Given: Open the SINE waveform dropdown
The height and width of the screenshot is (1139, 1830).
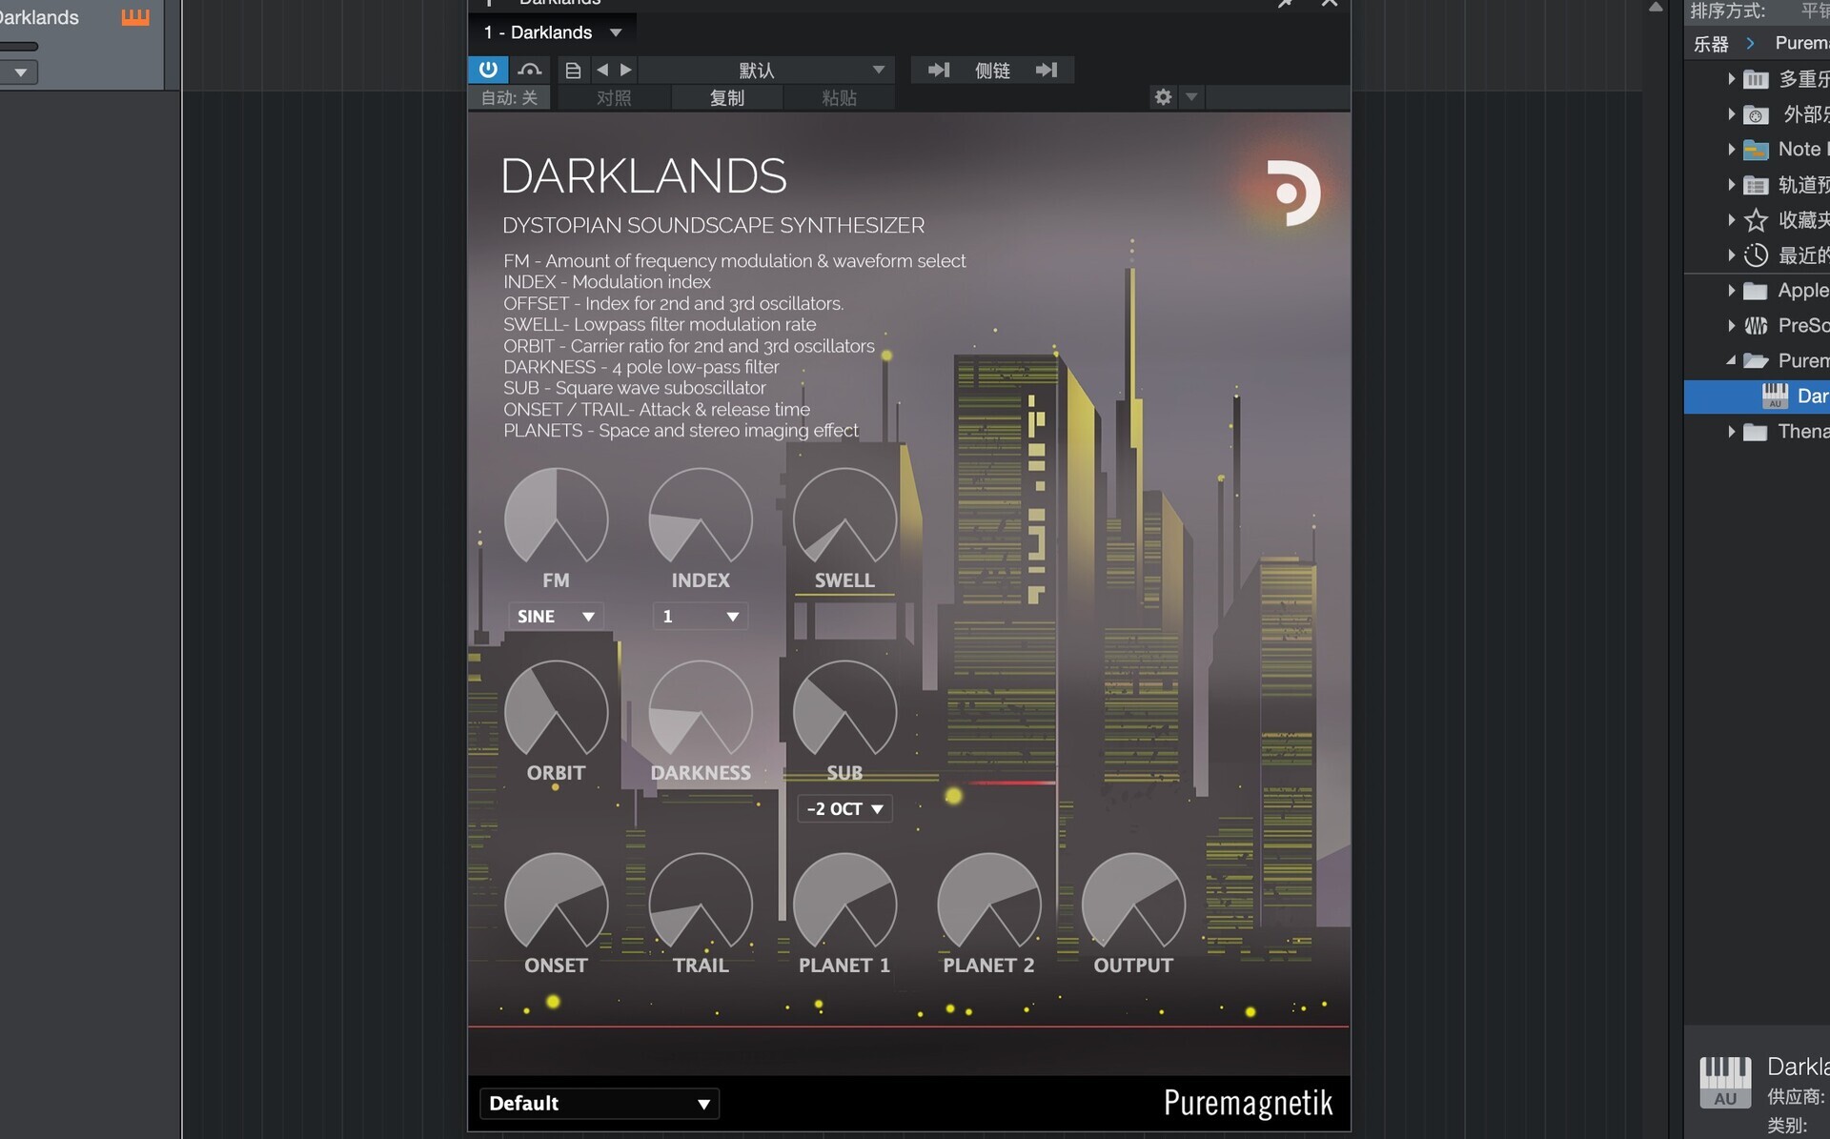Looking at the screenshot, I should [556, 617].
